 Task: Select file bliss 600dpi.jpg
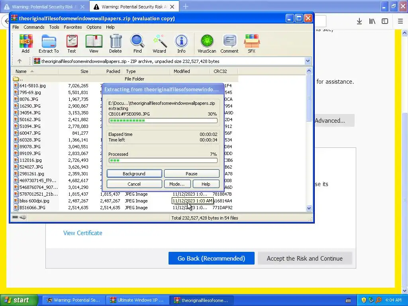(x=34, y=201)
